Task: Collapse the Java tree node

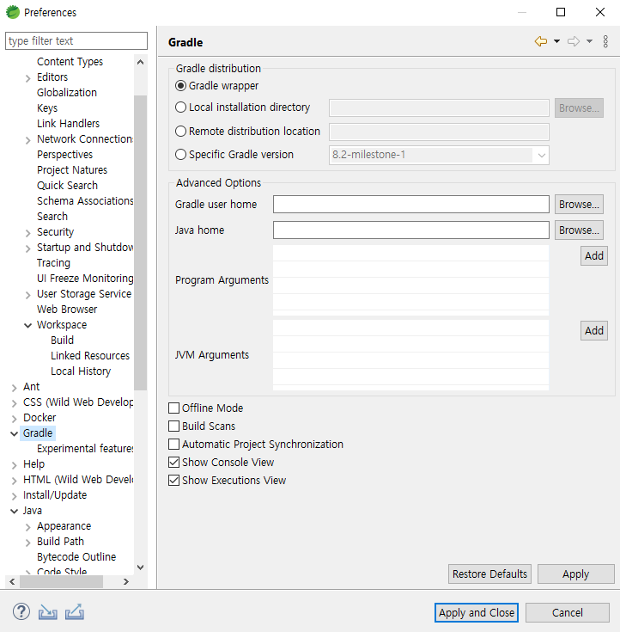Action: [x=14, y=511]
